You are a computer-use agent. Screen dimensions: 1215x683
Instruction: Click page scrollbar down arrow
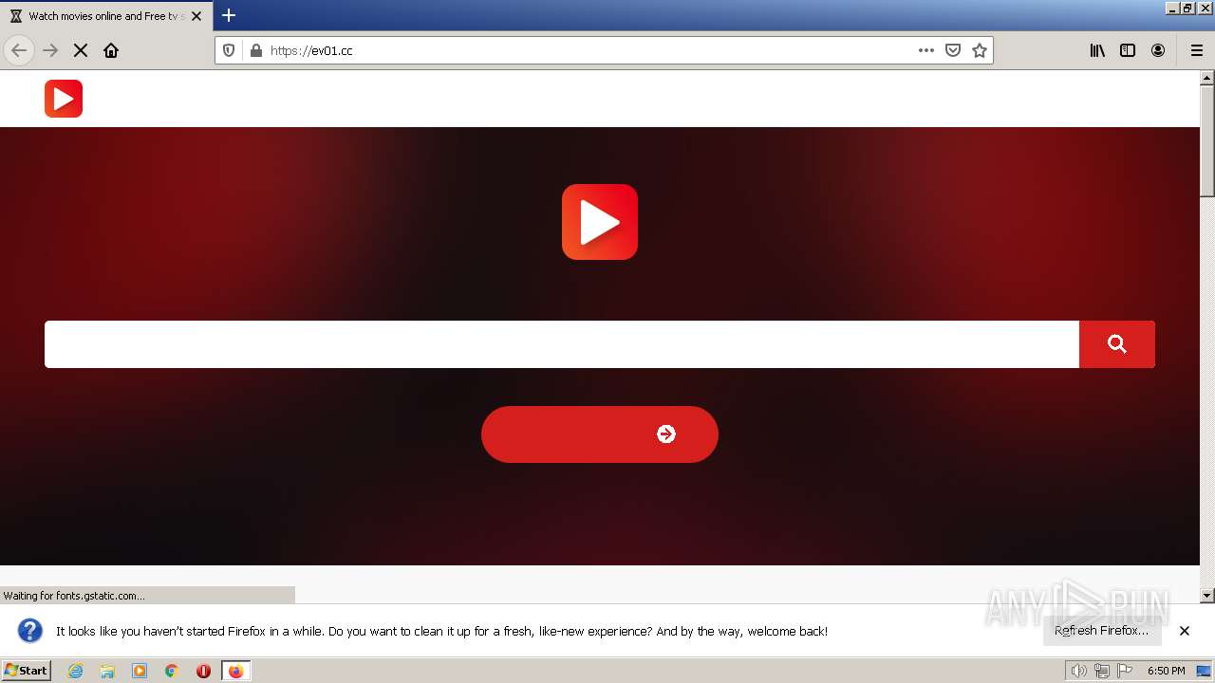point(1207,596)
